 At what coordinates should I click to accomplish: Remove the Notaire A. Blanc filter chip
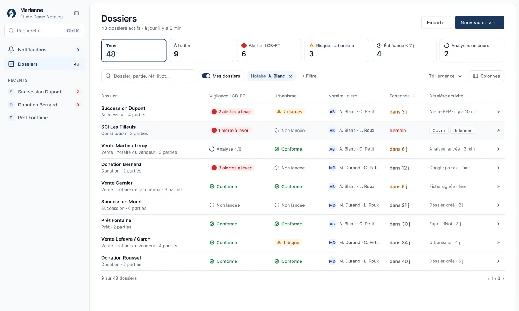click(x=290, y=76)
